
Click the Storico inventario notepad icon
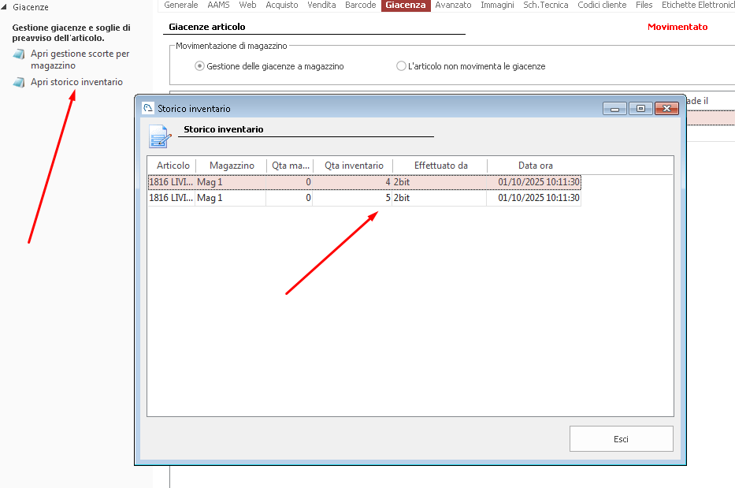[160, 136]
